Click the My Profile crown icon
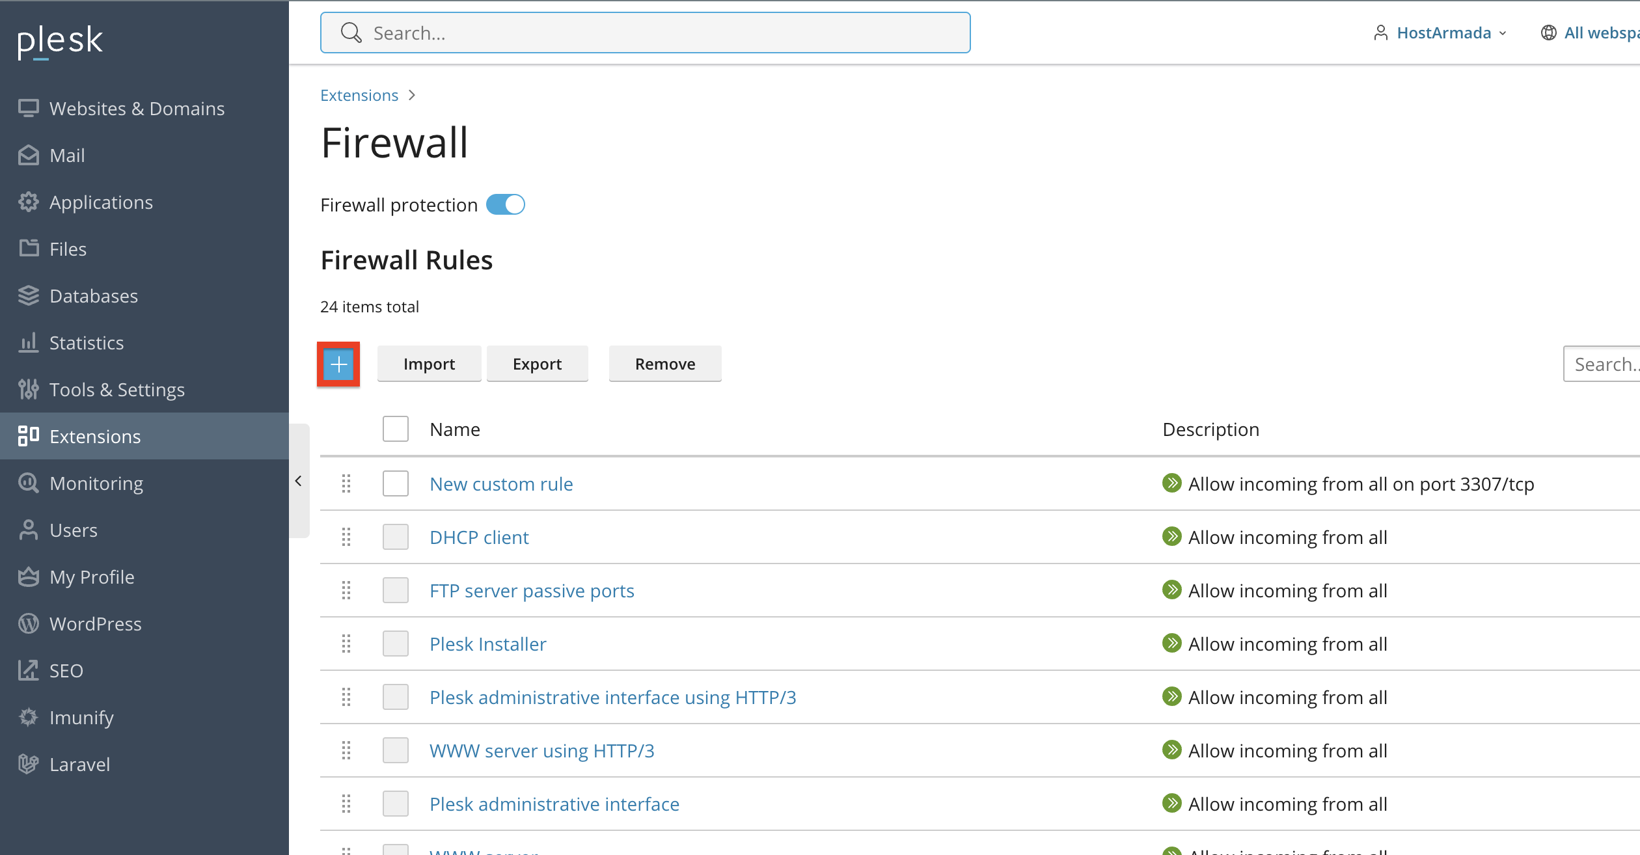 pos(28,577)
